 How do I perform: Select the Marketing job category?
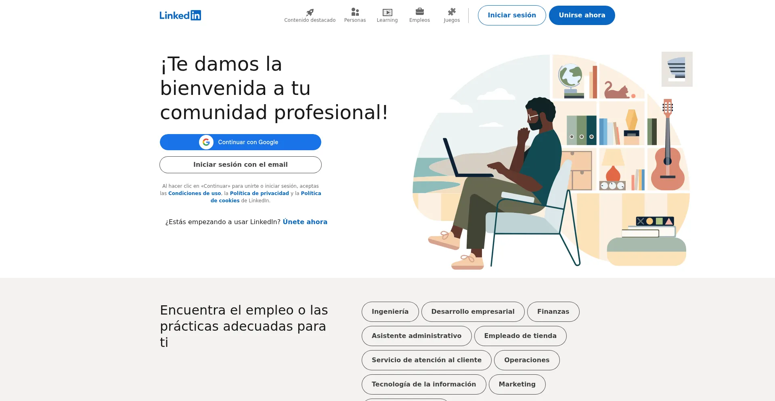517,384
